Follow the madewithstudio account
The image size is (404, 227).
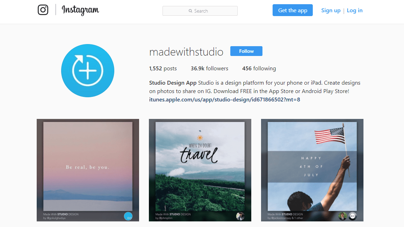point(246,51)
